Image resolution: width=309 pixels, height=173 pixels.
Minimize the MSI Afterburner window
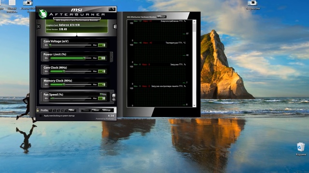(110, 9)
